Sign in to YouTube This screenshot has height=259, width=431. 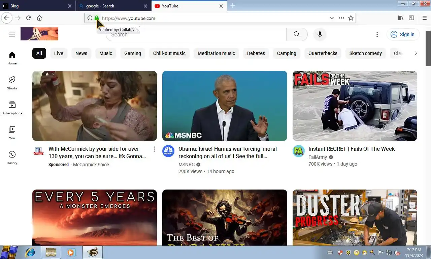pyautogui.click(x=403, y=34)
